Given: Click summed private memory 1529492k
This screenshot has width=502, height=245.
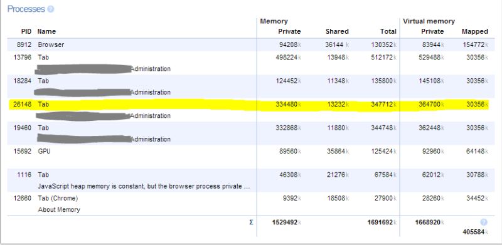Looking at the screenshot, I should coord(287,222).
